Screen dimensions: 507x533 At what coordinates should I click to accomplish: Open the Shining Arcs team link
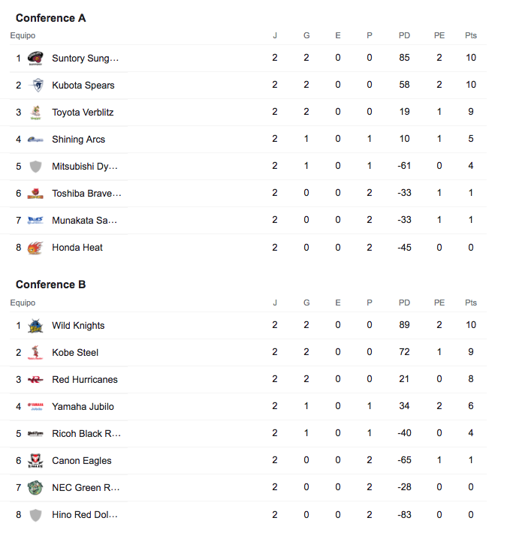click(x=78, y=140)
